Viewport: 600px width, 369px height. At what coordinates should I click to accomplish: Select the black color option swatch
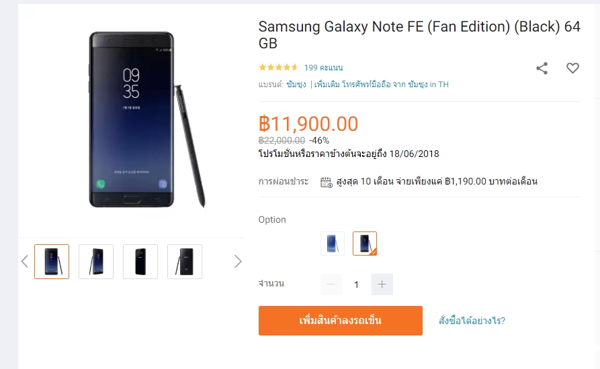pos(365,244)
